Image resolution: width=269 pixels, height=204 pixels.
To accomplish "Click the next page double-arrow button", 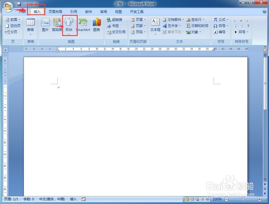I will coord(265,193).
